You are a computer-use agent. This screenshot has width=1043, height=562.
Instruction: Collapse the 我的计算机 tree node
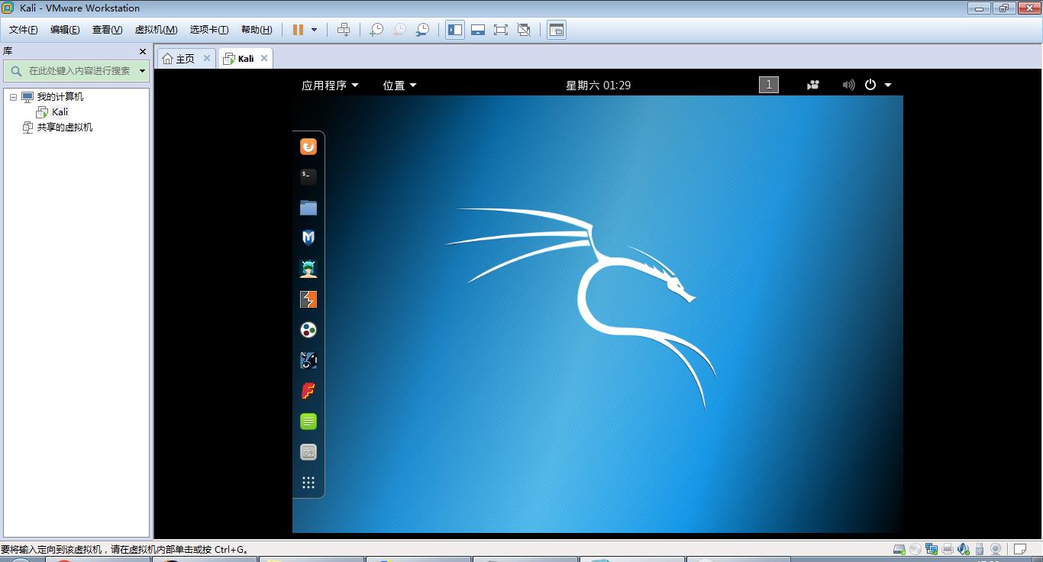pos(13,97)
